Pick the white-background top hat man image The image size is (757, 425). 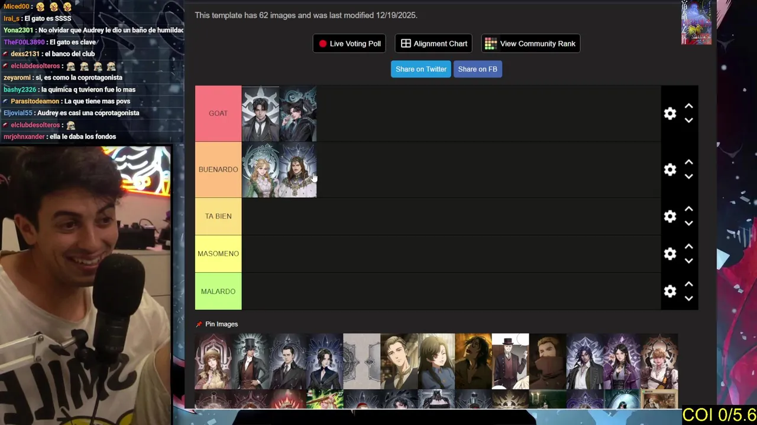click(x=510, y=361)
